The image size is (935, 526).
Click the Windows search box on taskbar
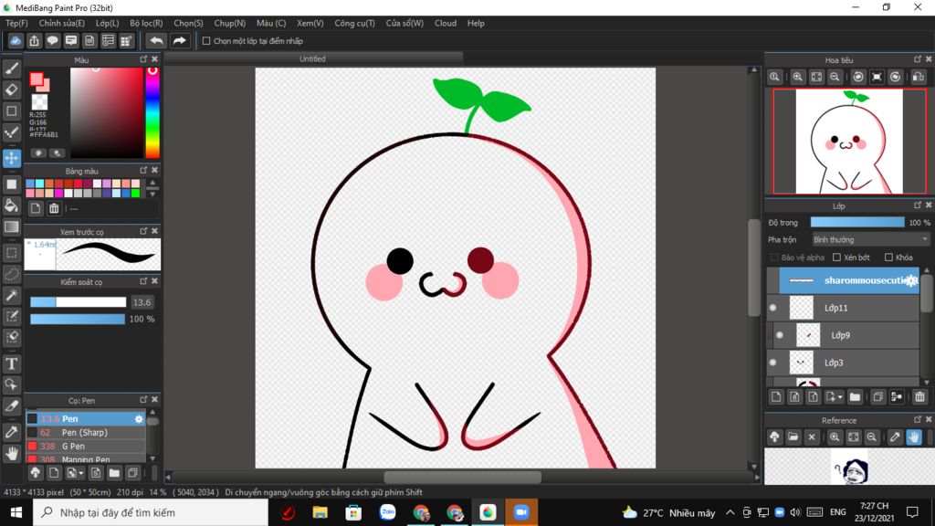(x=151, y=512)
